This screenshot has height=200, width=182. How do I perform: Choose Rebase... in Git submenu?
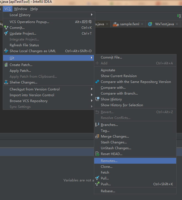click(x=135, y=191)
